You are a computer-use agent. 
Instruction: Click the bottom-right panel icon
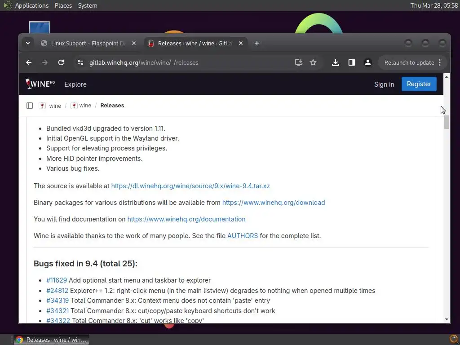click(x=454, y=340)
